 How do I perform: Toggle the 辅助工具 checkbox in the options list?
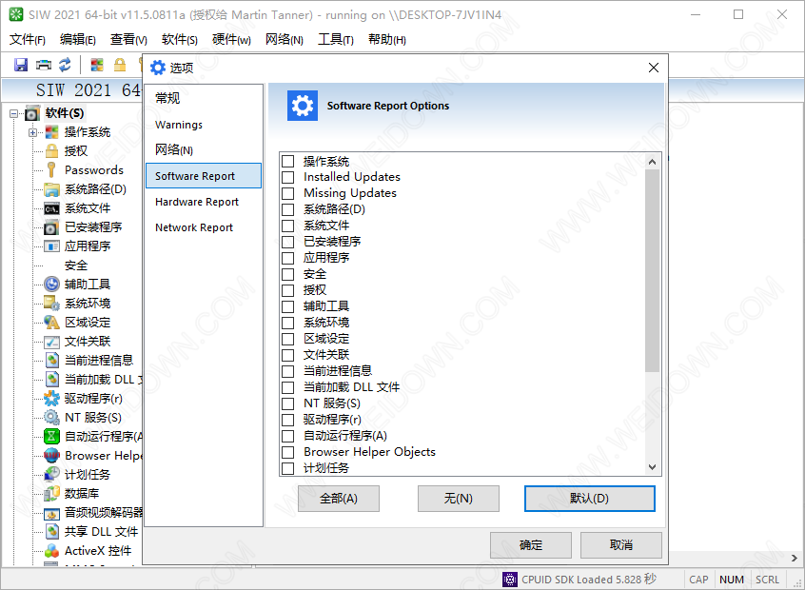pyautogui.click(x=288, y=306)
